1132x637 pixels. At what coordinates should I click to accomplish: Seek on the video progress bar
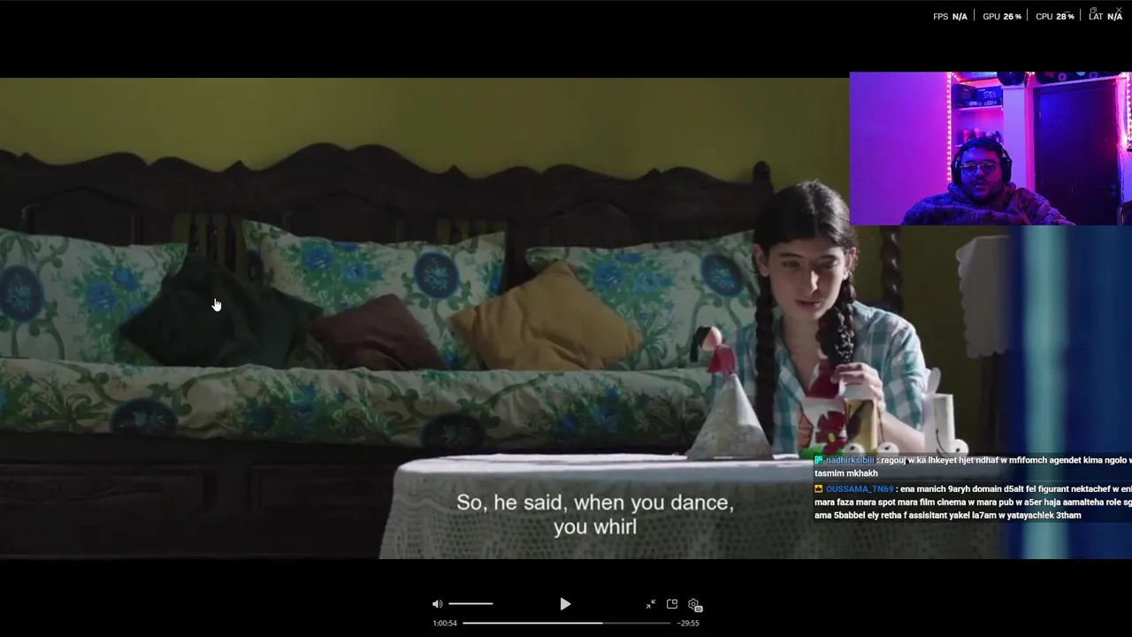click(566, 623)
